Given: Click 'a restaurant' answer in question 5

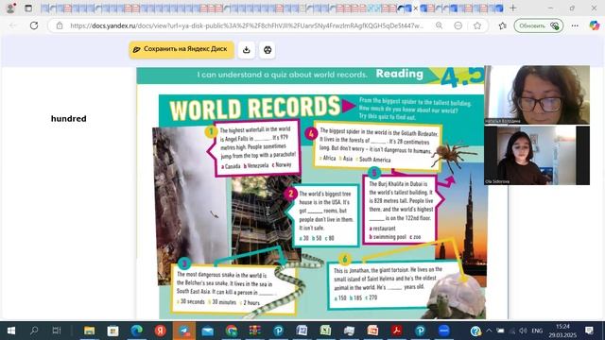Looking at the screenshot, I should click(382, 229).
